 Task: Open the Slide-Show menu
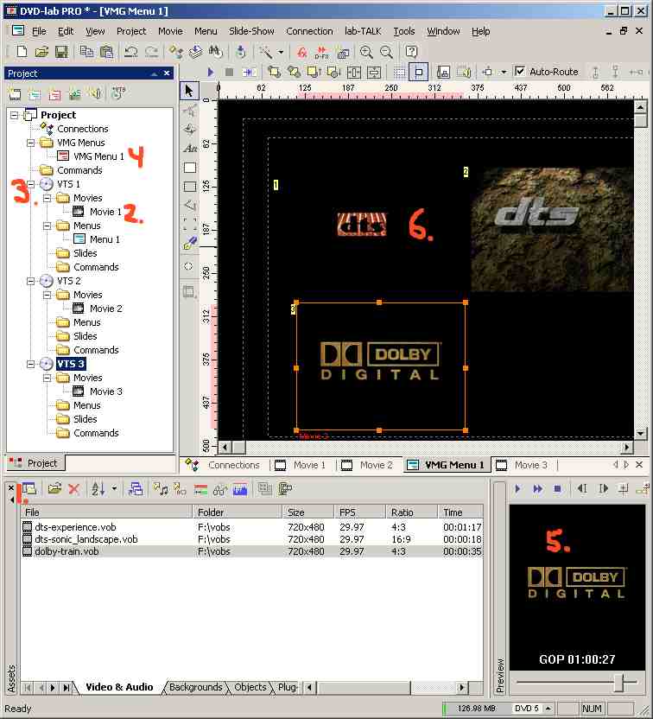point(251,31)
